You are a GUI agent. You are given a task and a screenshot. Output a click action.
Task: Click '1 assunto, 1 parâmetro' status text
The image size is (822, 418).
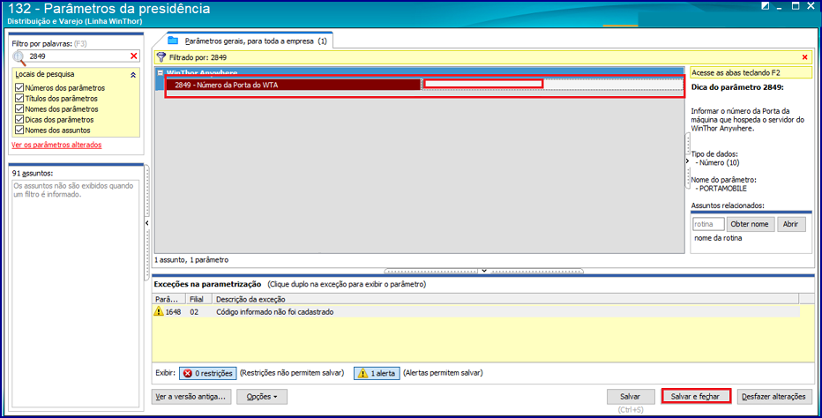coord(191,259)
